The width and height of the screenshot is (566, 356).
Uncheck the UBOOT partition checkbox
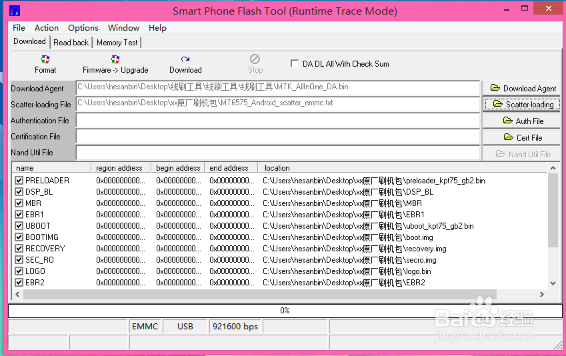click(x=19, y=225)
